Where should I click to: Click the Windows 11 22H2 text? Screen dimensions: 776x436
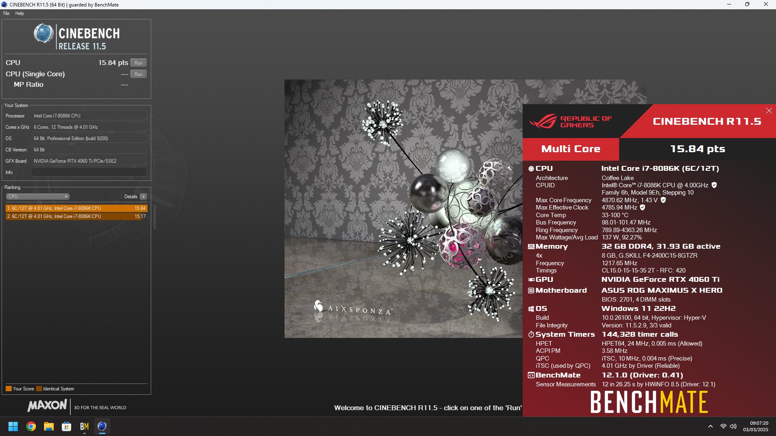pyautogui.click(x=638, y=309)
